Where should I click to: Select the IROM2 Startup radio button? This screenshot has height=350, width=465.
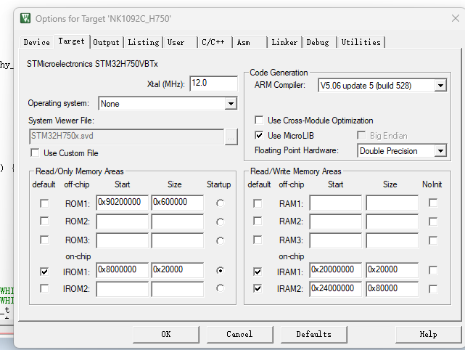point(220,288)
